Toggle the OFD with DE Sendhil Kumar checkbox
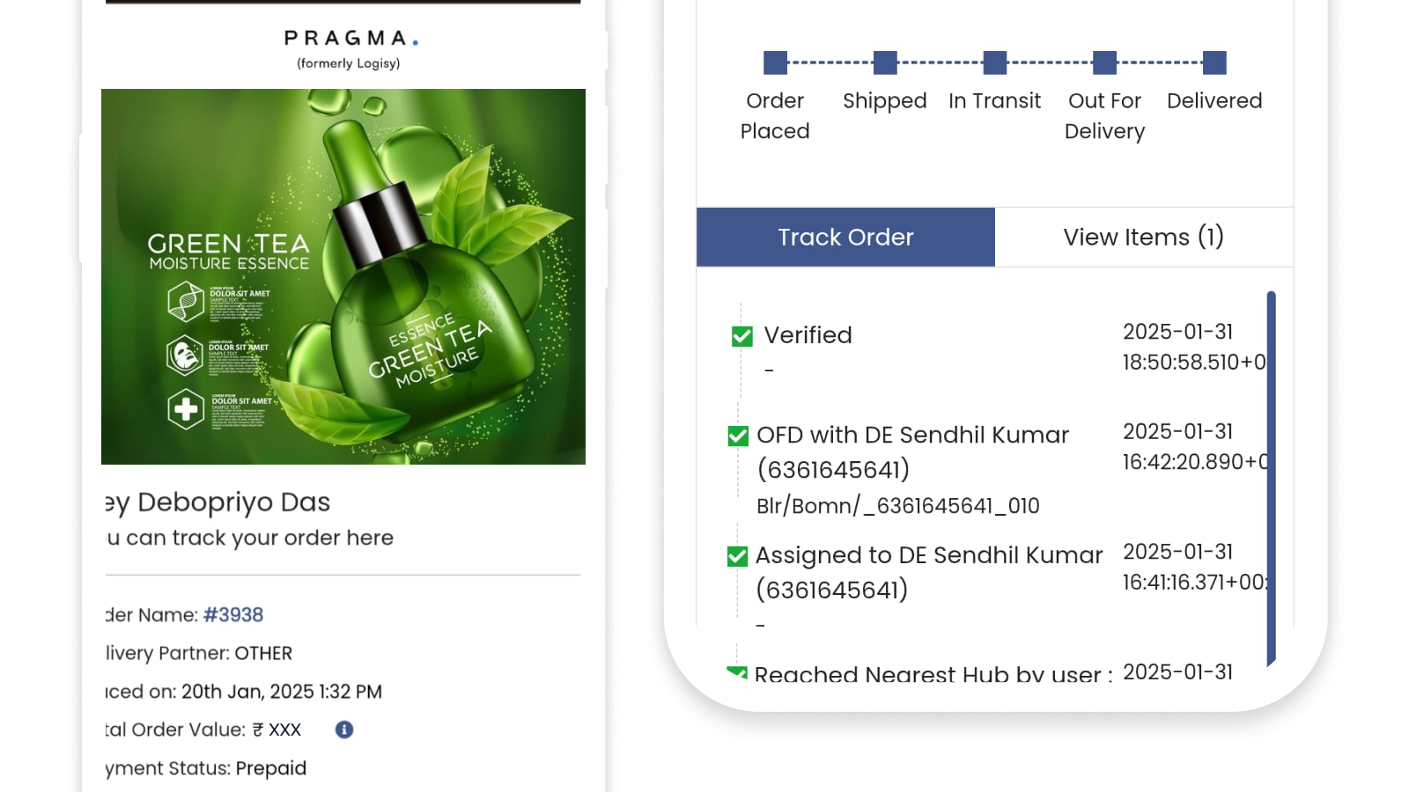 coord(738,435)
